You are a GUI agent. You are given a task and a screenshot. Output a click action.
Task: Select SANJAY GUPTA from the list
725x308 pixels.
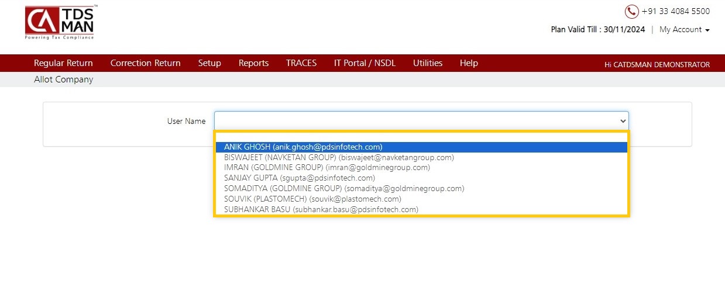tap(421, 178)
